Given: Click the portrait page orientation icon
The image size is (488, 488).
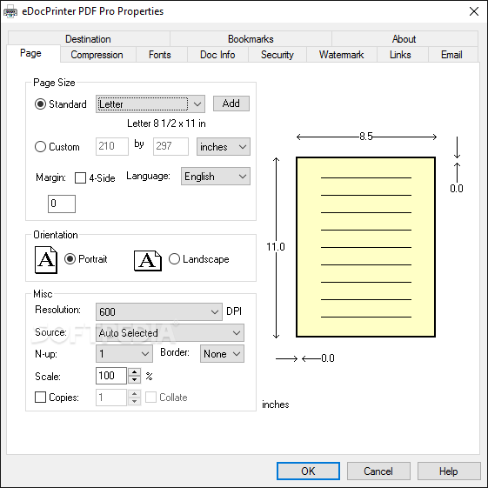Looking at the screenshot, I should 46,260.
